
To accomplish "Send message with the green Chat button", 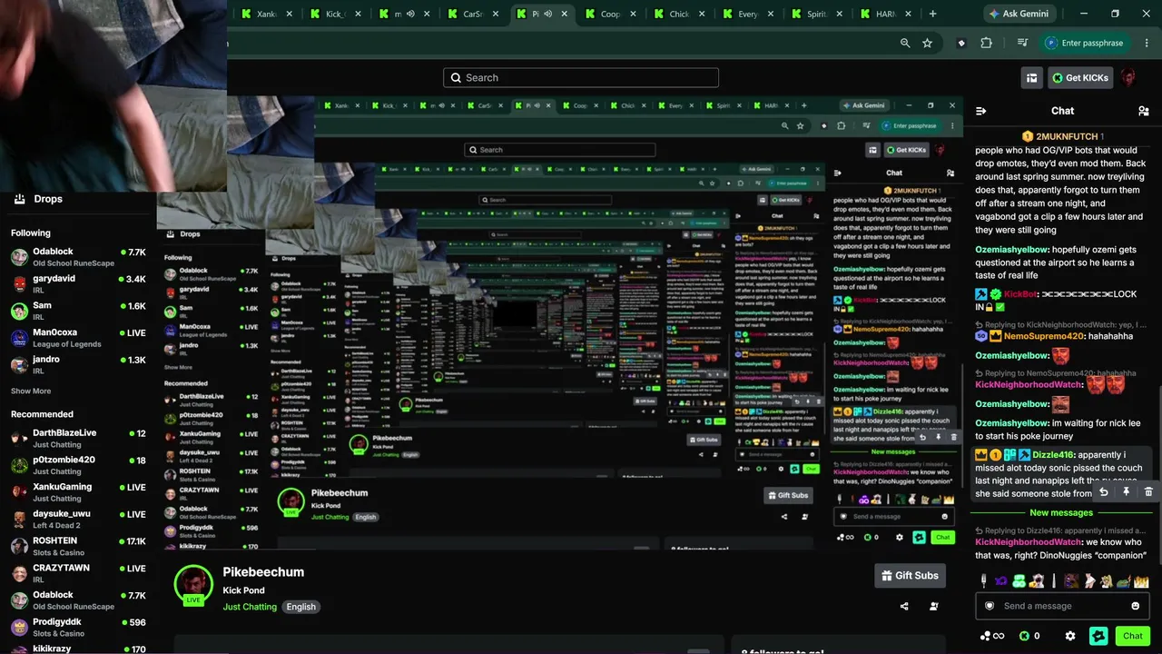I will 1132,636.
